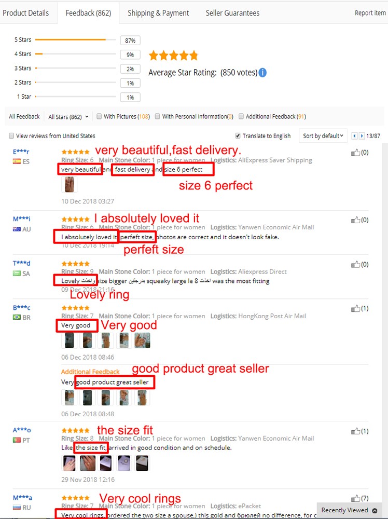This screenshot has width=388, height=519.
Task: Like M***i's review with the thumbs-up icon
Action: pos(355,220)
